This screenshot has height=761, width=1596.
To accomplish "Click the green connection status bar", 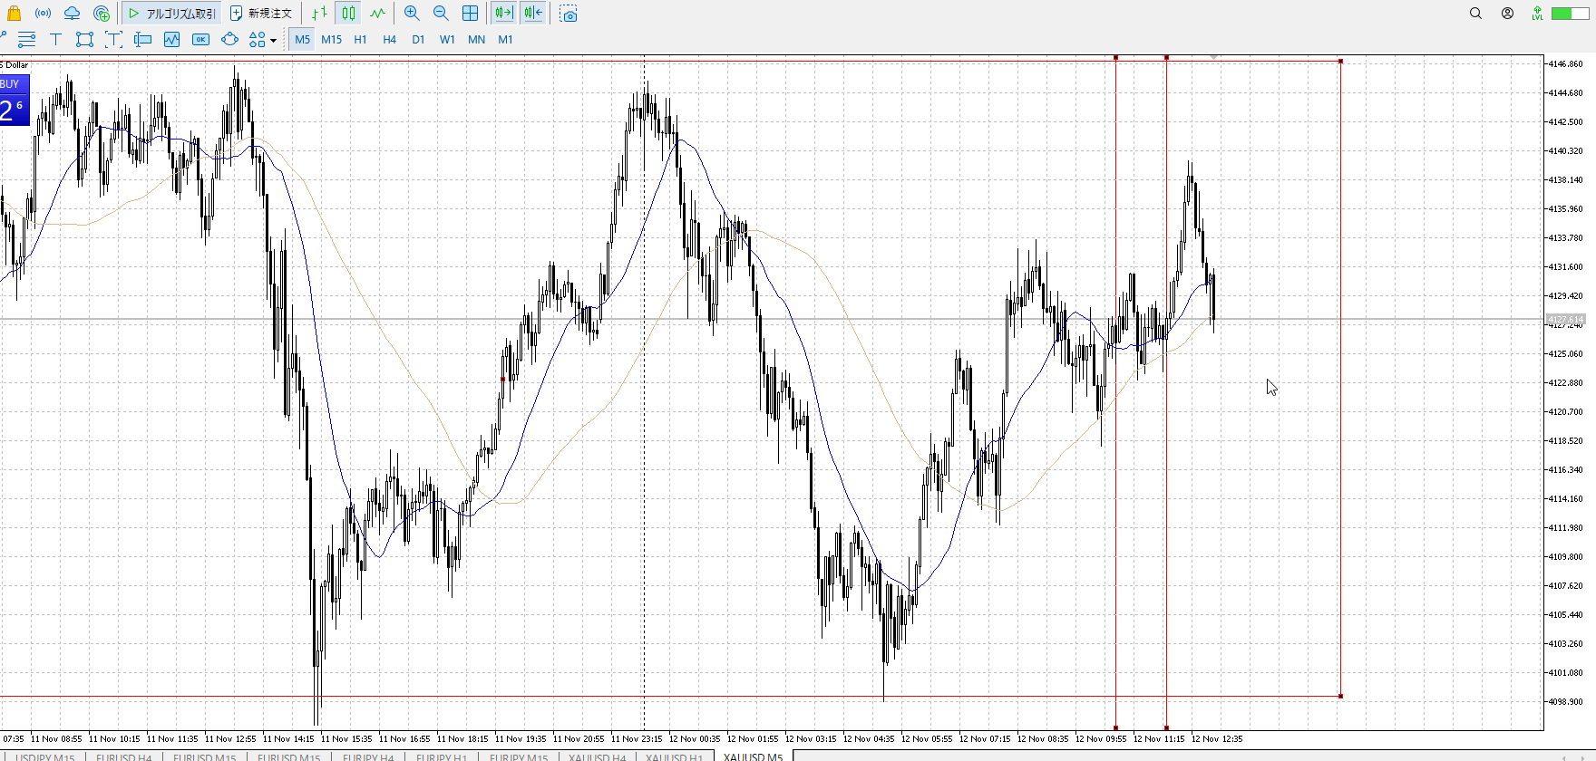I will pyautogui.click(x=1568, y=14).
